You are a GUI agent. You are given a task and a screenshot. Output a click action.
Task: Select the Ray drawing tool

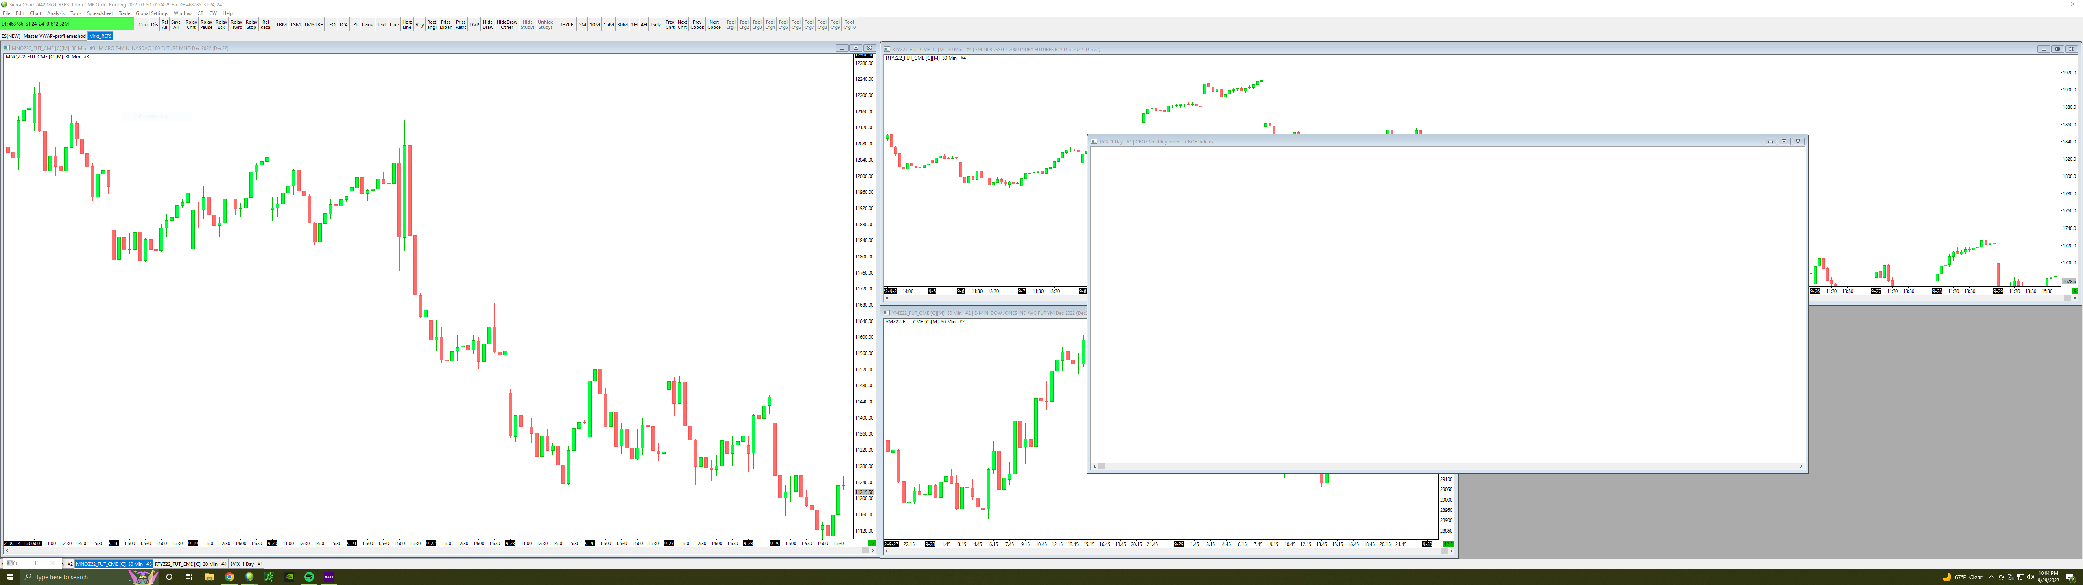coord(420,25)
